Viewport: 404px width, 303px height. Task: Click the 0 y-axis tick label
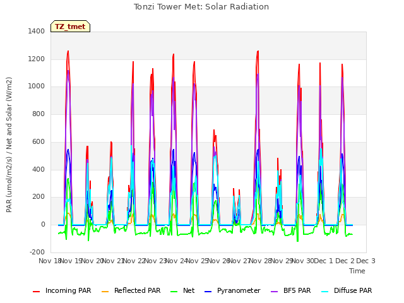click(x=43, y=225)
